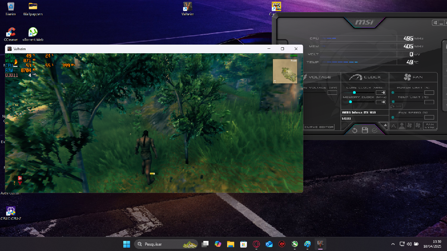
Task: Click the MSI logo in Afterburner
Action: 364,22
